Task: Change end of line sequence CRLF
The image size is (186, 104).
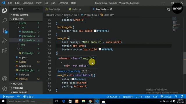Action: coord(147,97)
